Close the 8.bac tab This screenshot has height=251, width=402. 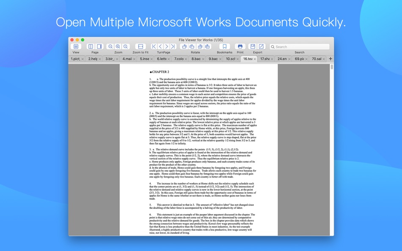point(203,59)
